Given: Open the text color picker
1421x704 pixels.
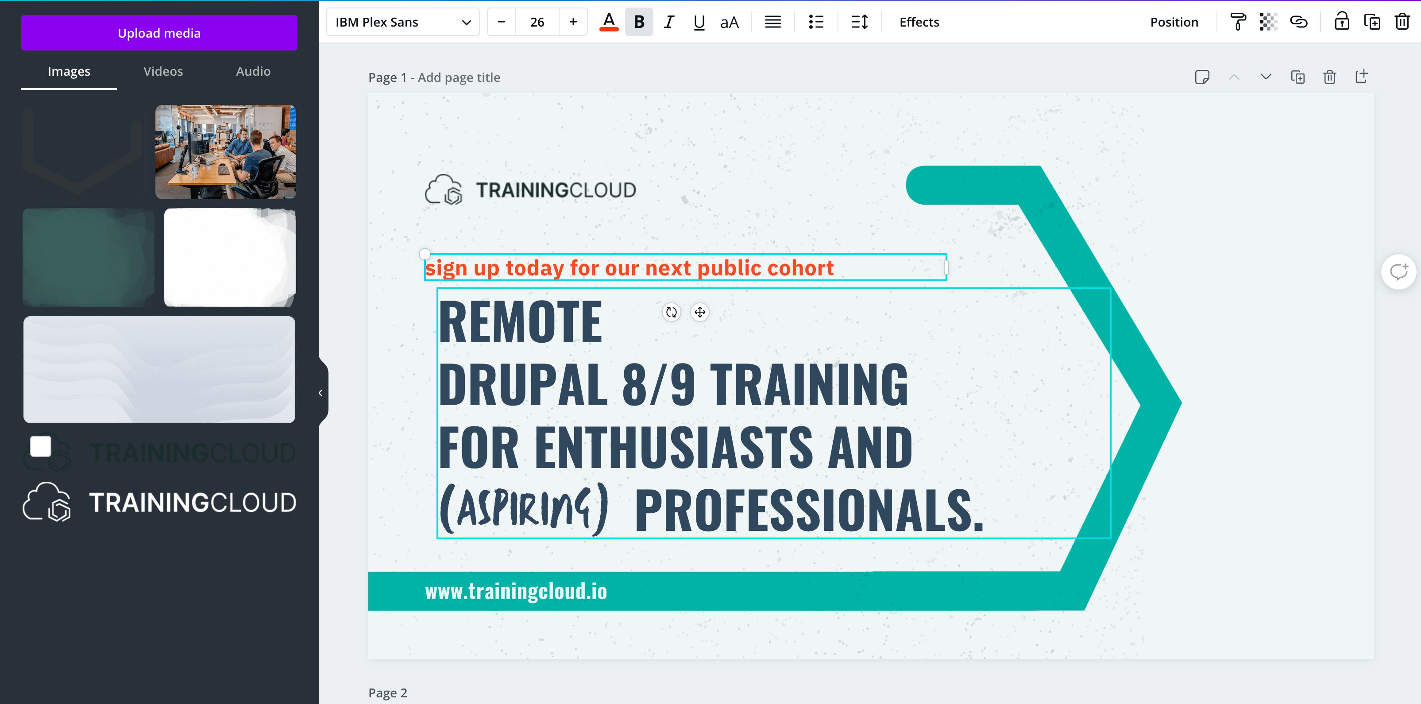Looking at the screenshot, I should (x=609, y=22).
